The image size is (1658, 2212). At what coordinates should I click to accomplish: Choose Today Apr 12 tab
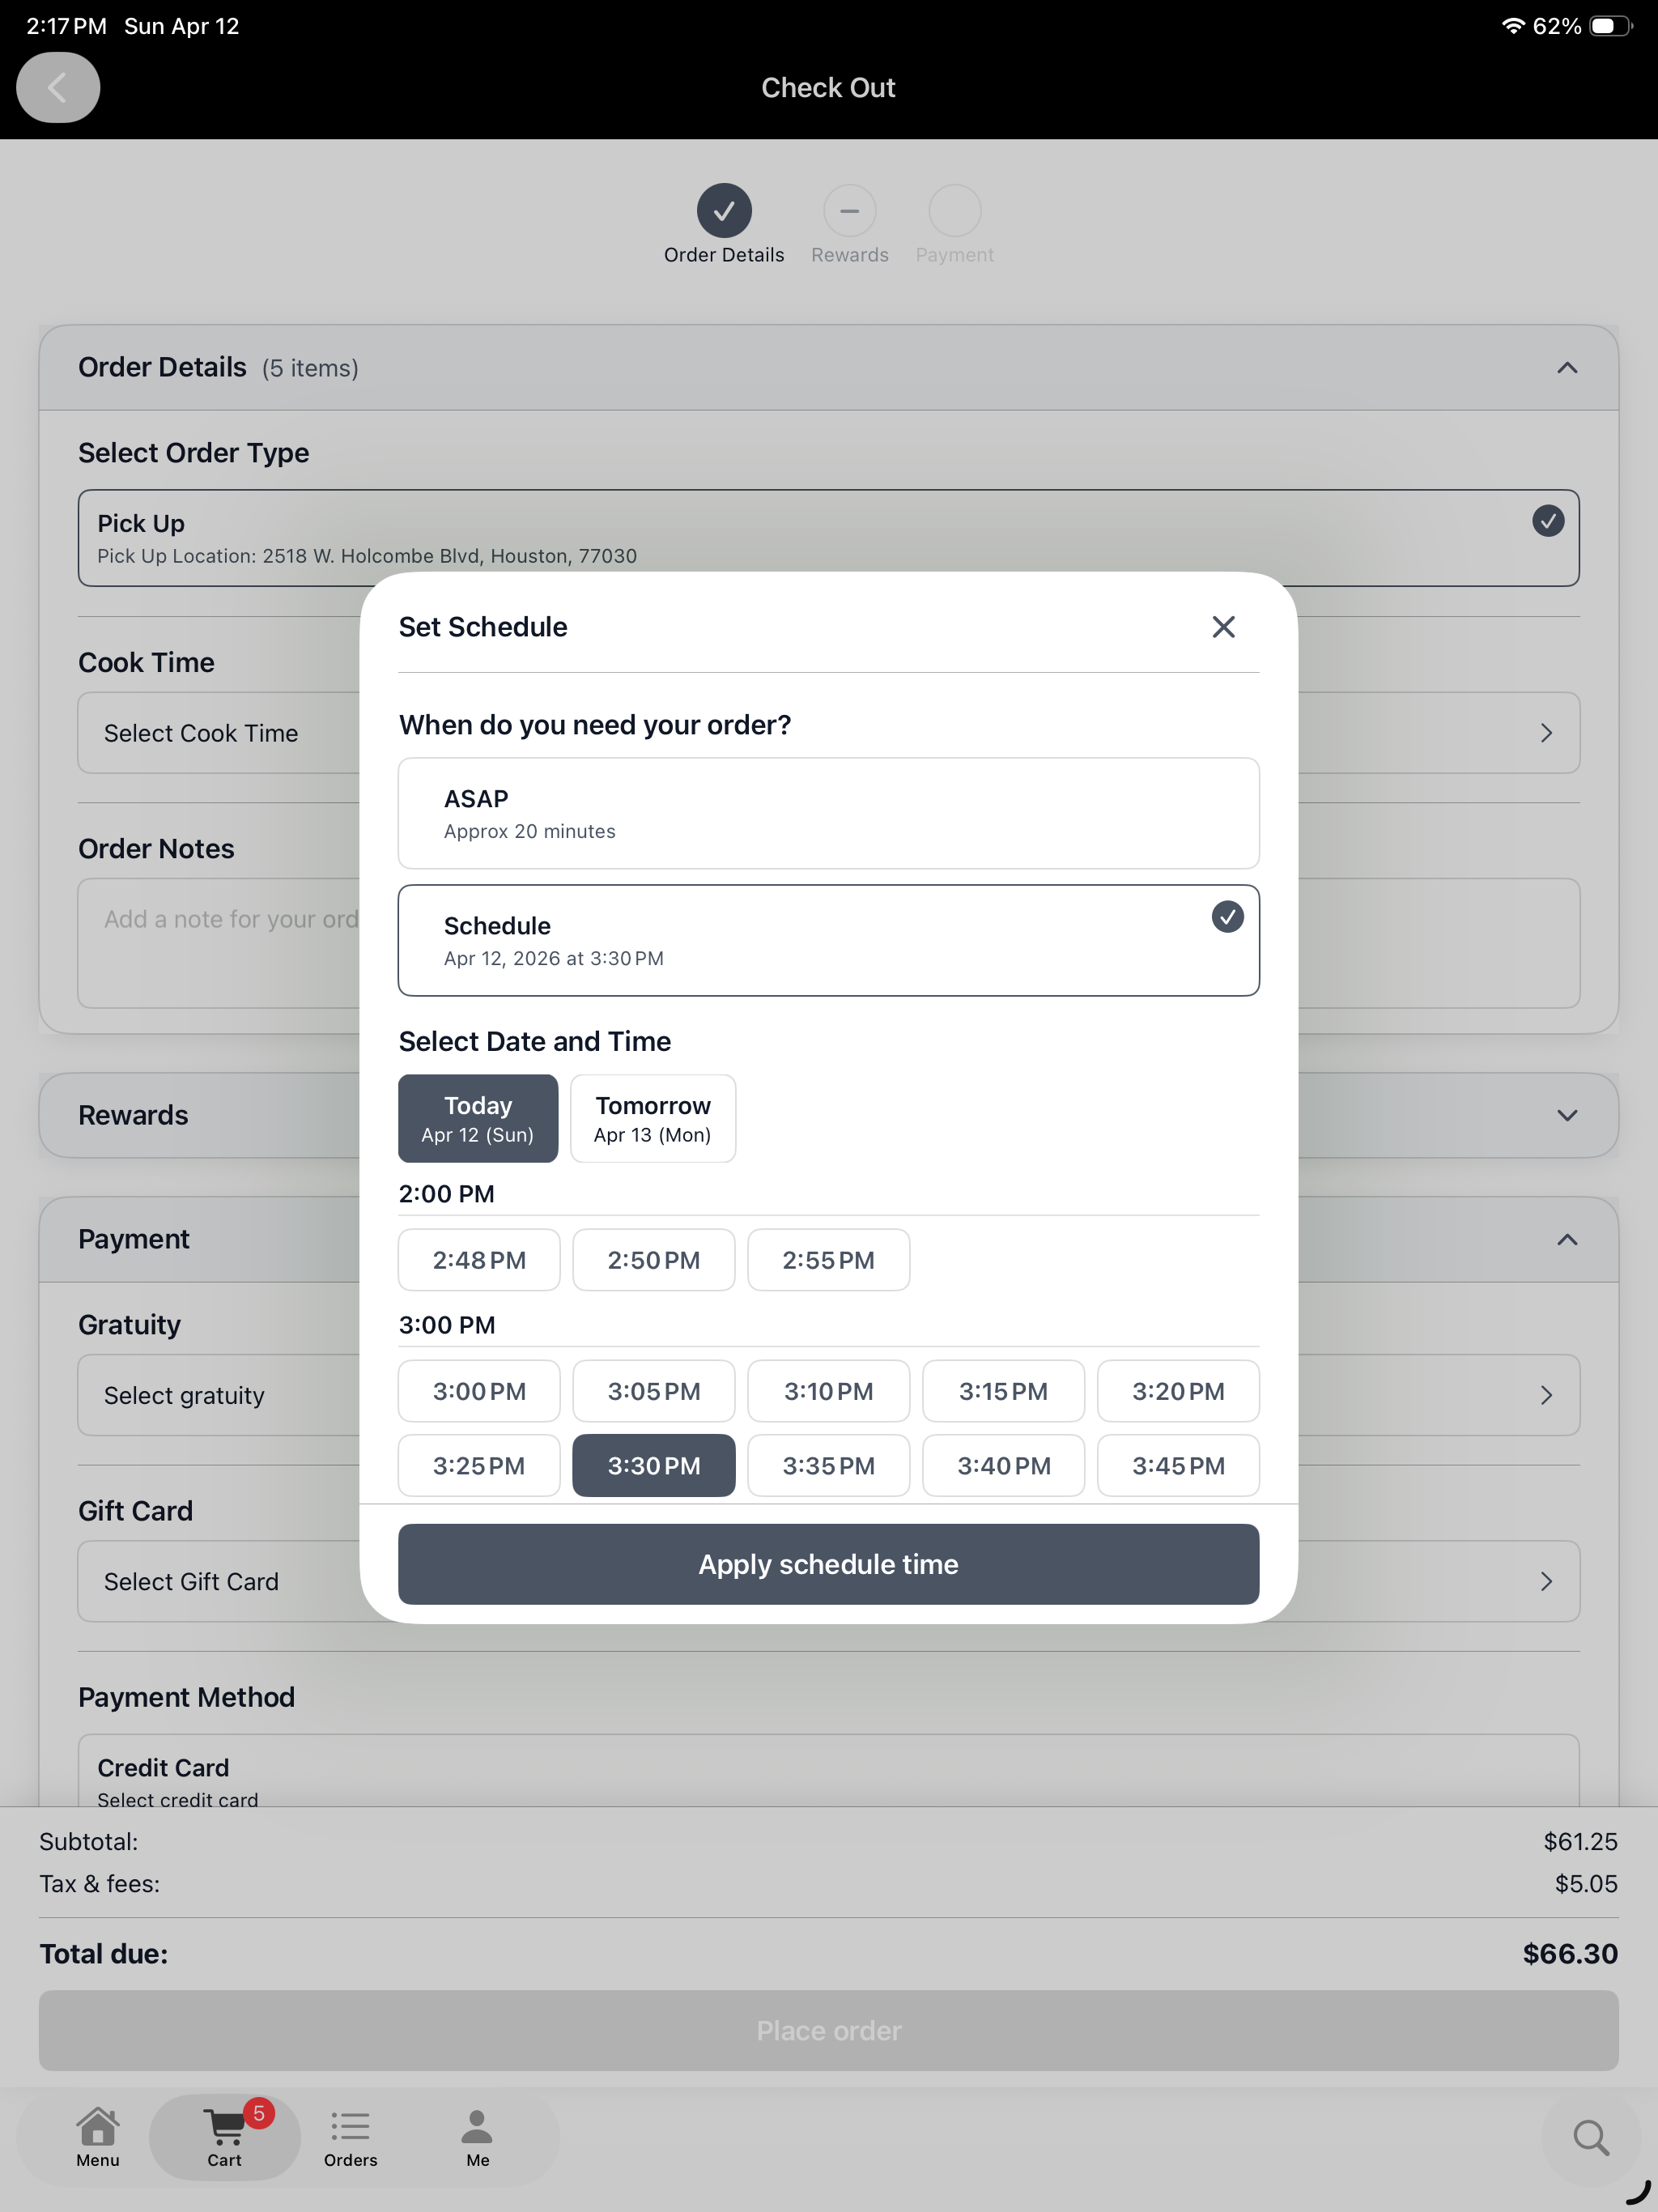coord(478,1118)
